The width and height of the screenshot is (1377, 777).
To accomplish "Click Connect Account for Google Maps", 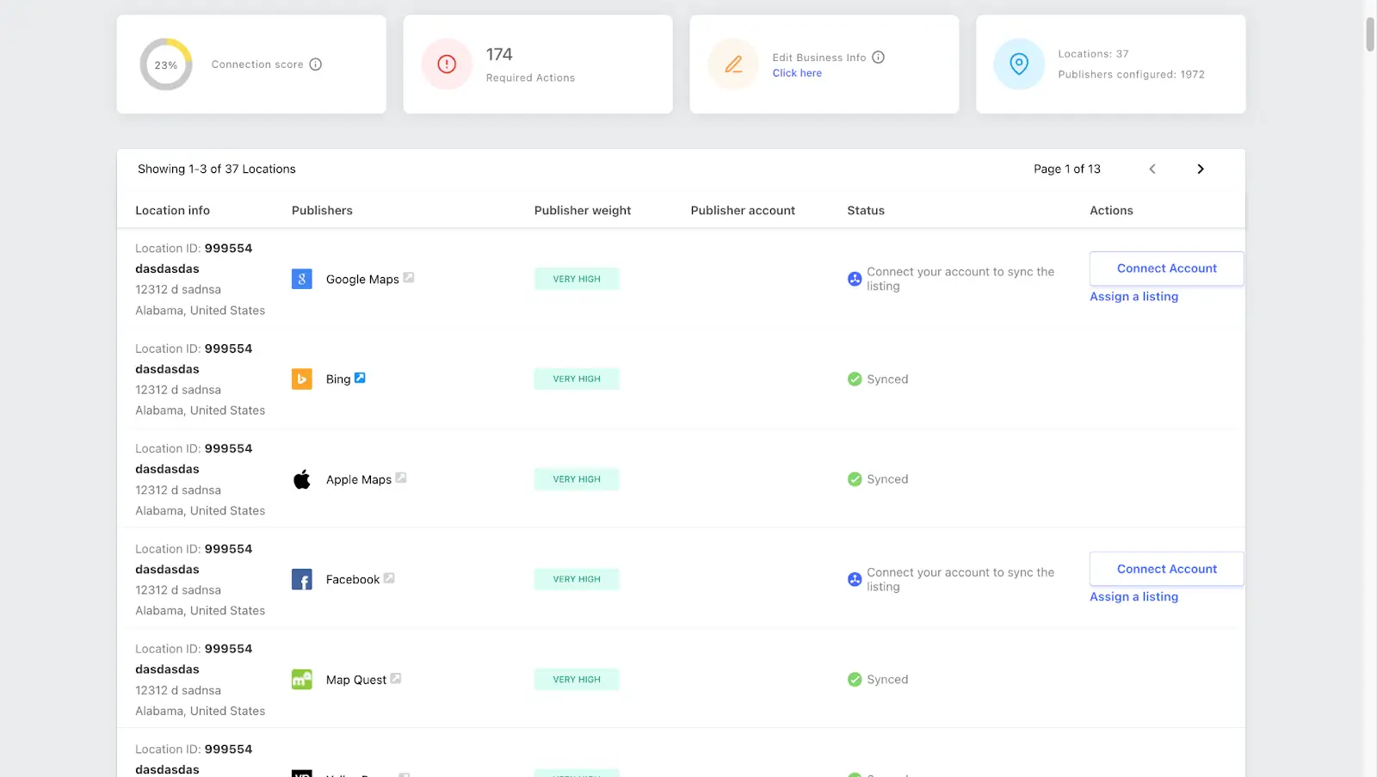I will click(x=1167, y=268).
